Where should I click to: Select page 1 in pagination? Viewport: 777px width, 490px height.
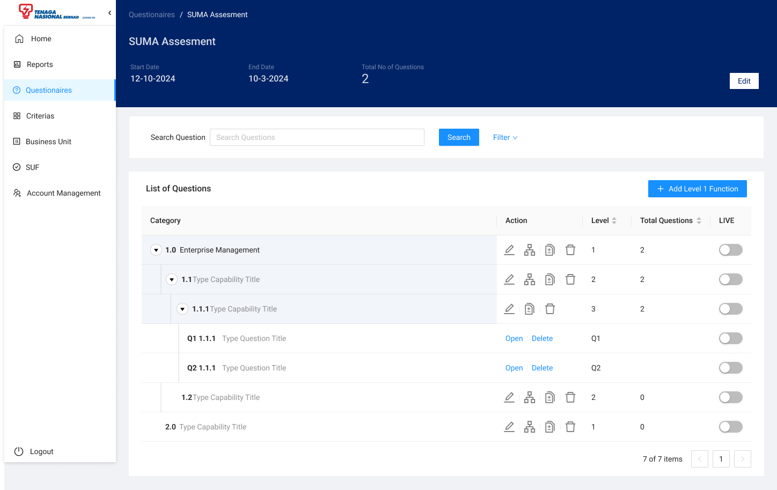[x=721, y=459]
